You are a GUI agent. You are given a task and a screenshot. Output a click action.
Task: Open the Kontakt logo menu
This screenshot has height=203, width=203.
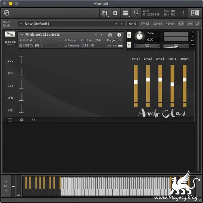click(6, 13)
